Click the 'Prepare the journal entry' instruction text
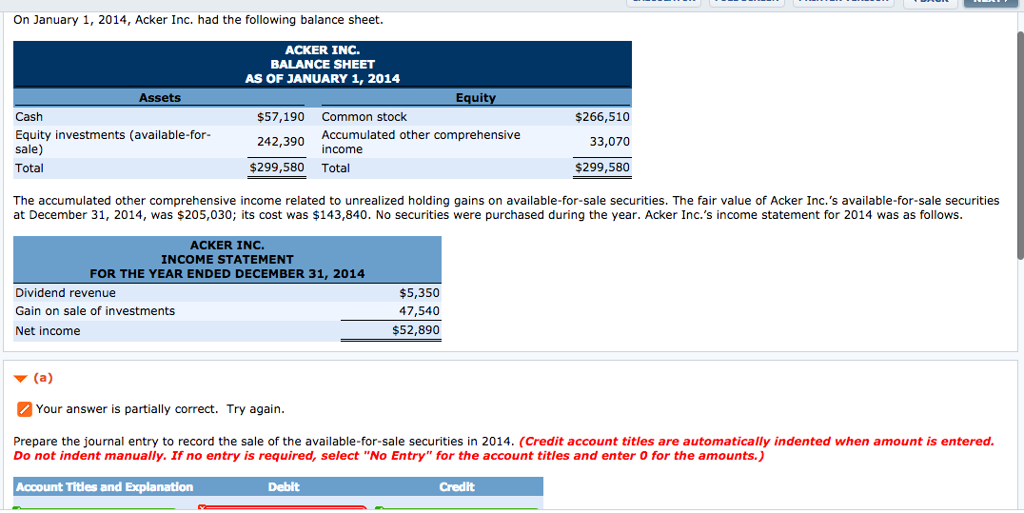 click(x=265, y=441)
